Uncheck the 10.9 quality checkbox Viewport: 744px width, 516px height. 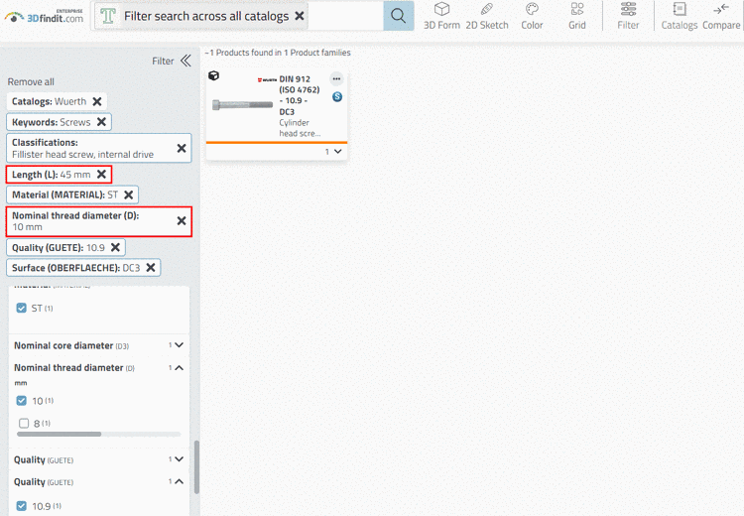[22, 506]
